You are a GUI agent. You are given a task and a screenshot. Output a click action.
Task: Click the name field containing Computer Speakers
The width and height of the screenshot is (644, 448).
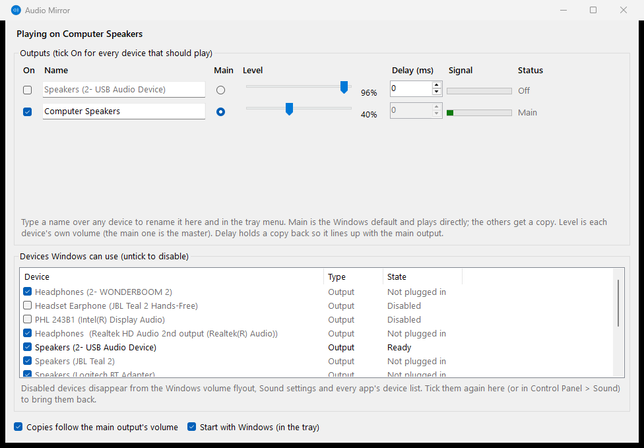click(x=123, y=112)
